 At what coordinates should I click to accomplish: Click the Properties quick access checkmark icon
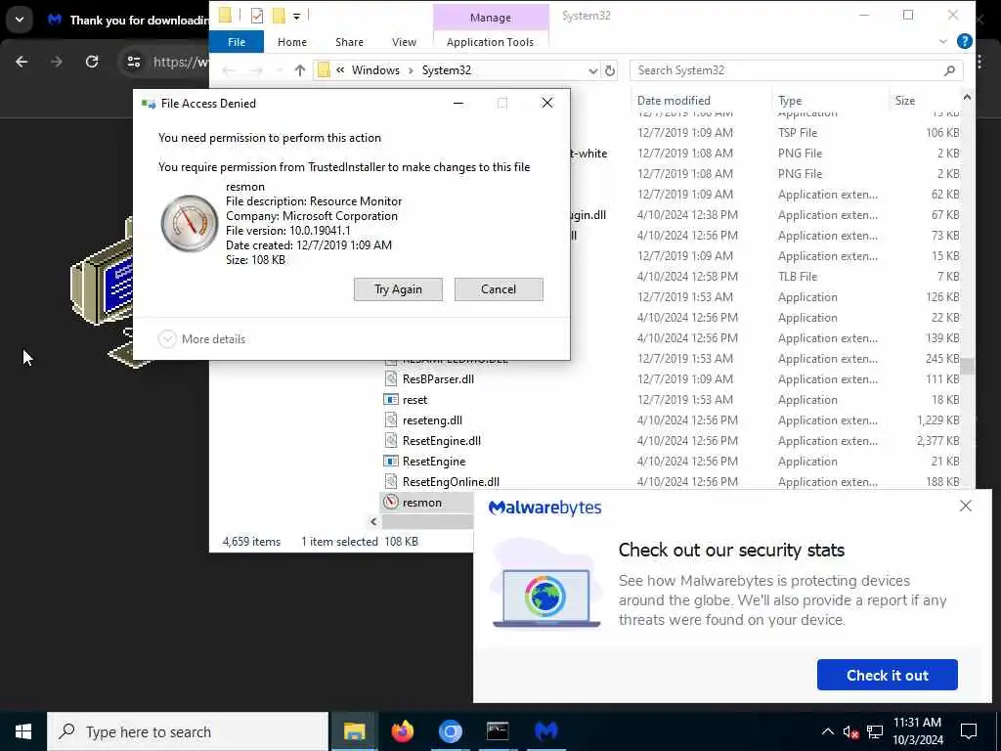tap(257, 16)
